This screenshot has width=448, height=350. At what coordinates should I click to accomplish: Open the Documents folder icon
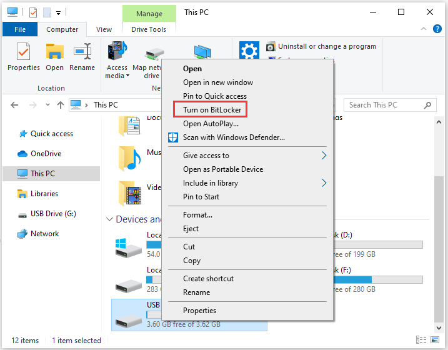coord(130,126)
